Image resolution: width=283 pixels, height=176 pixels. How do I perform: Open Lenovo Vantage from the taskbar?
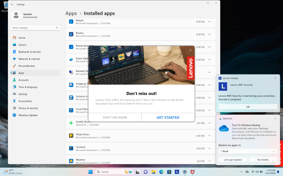tap(177, 172)
